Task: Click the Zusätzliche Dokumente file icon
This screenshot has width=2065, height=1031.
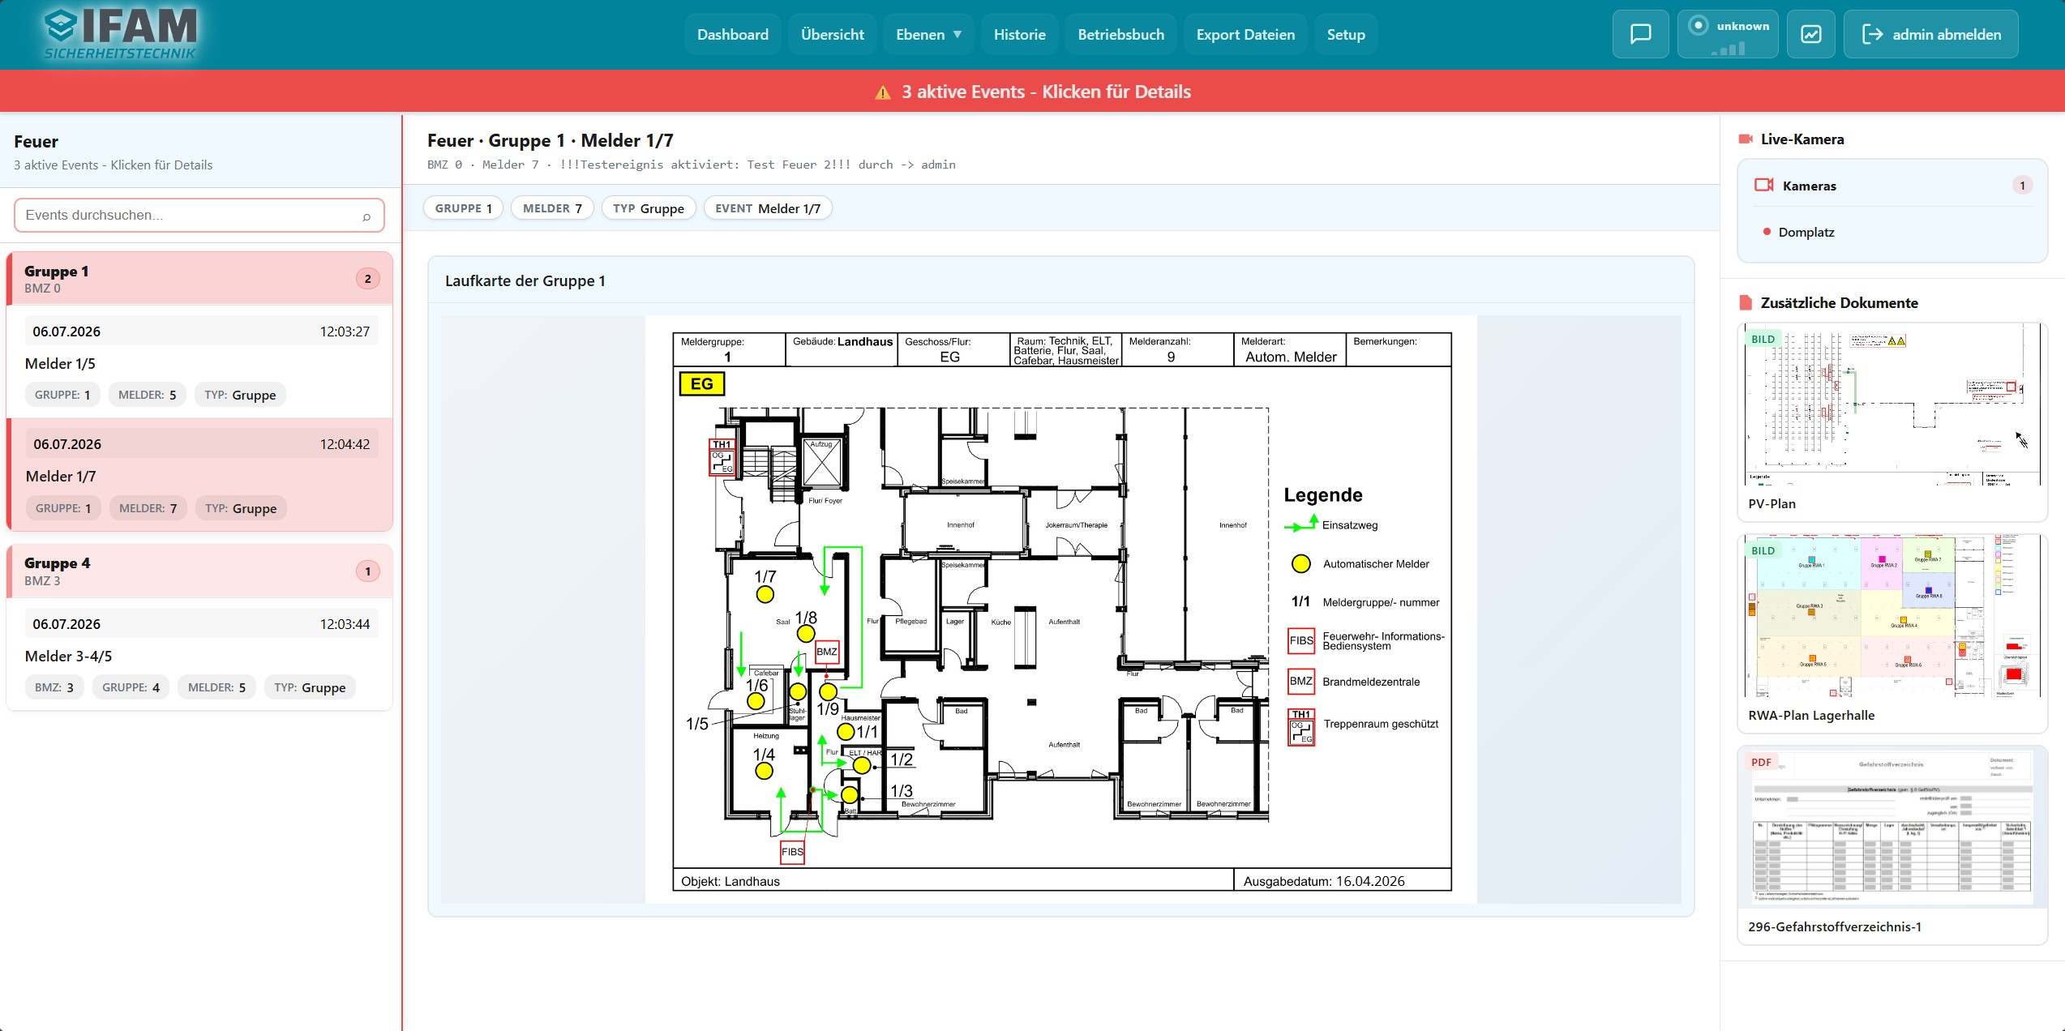Action: pyautogui.click(x=1746, y=303)
